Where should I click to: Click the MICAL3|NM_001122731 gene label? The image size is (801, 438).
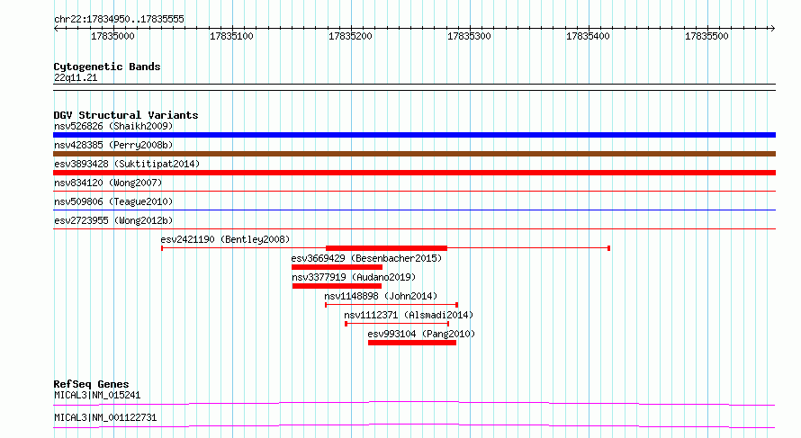pos(105,417)
